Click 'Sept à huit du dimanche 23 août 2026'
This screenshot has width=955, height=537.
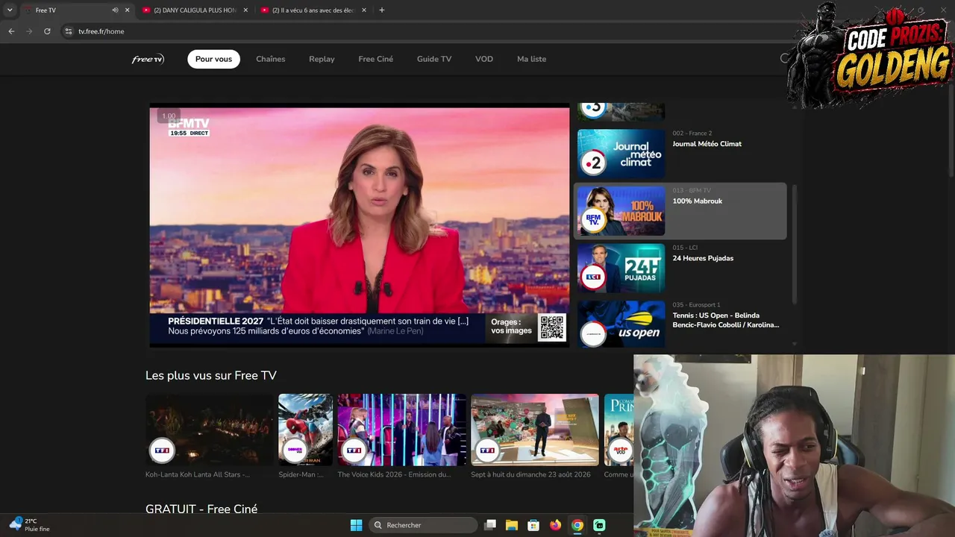tap(530, 474)
